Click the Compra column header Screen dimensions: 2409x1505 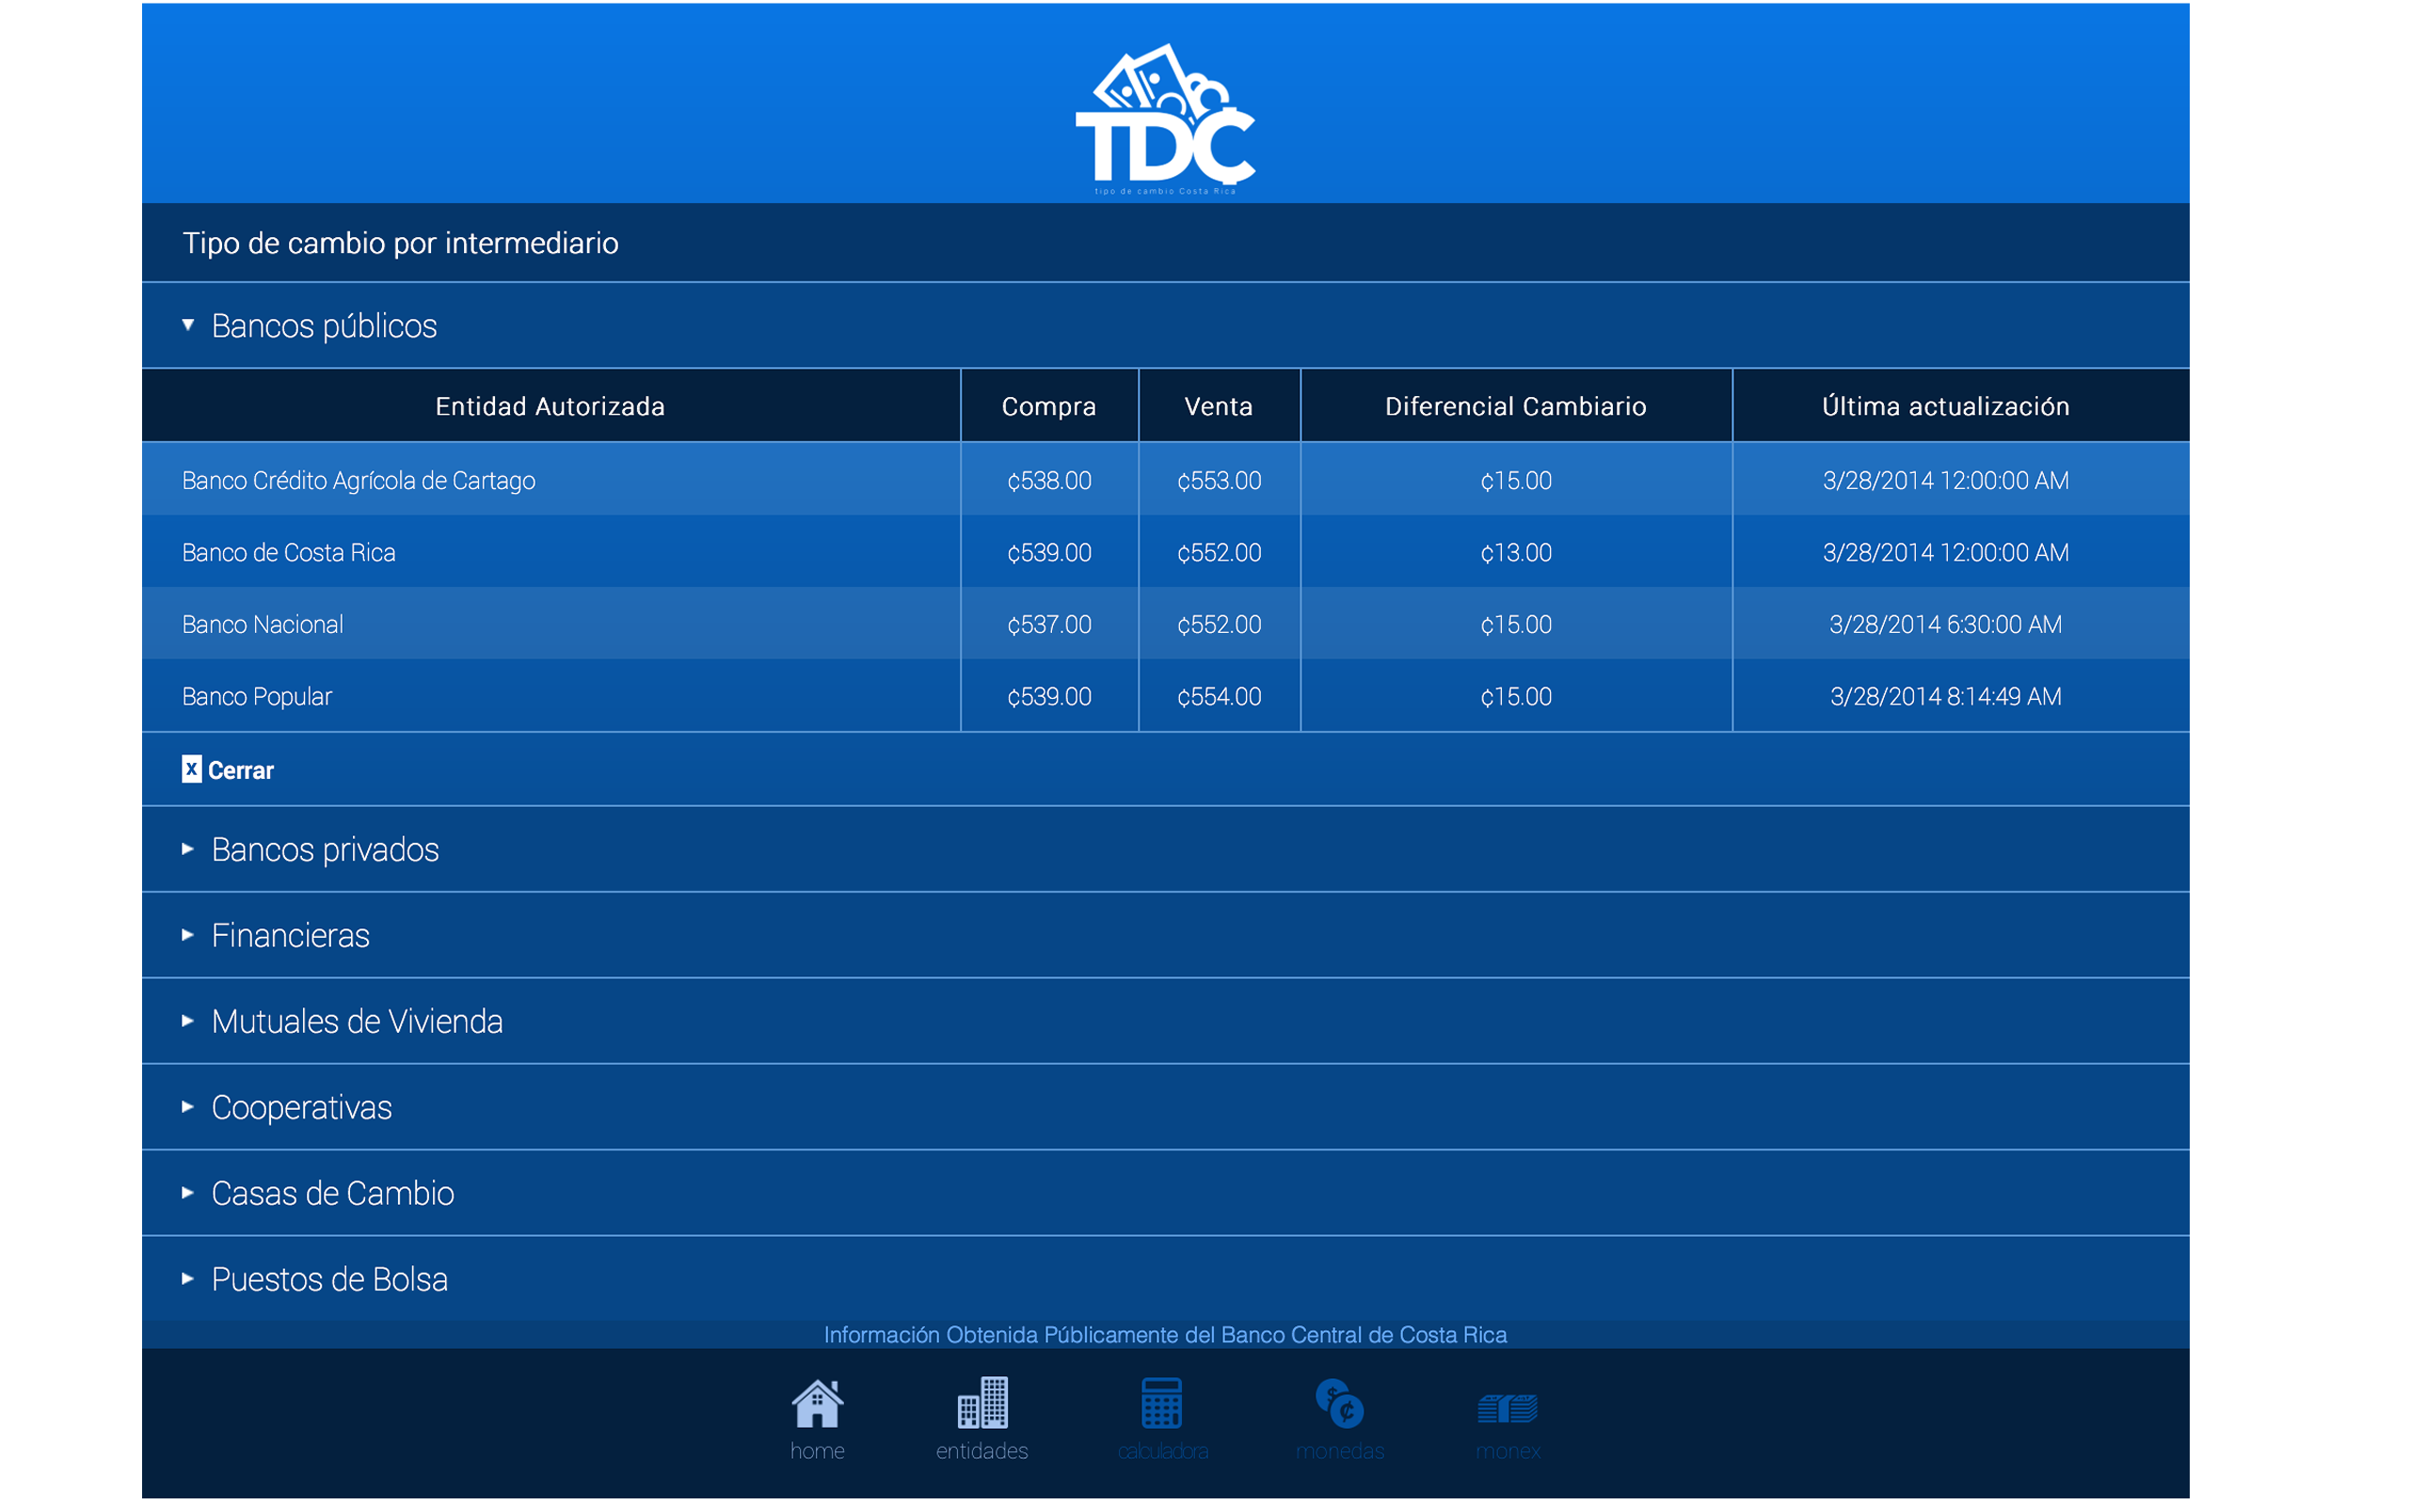1048,406
